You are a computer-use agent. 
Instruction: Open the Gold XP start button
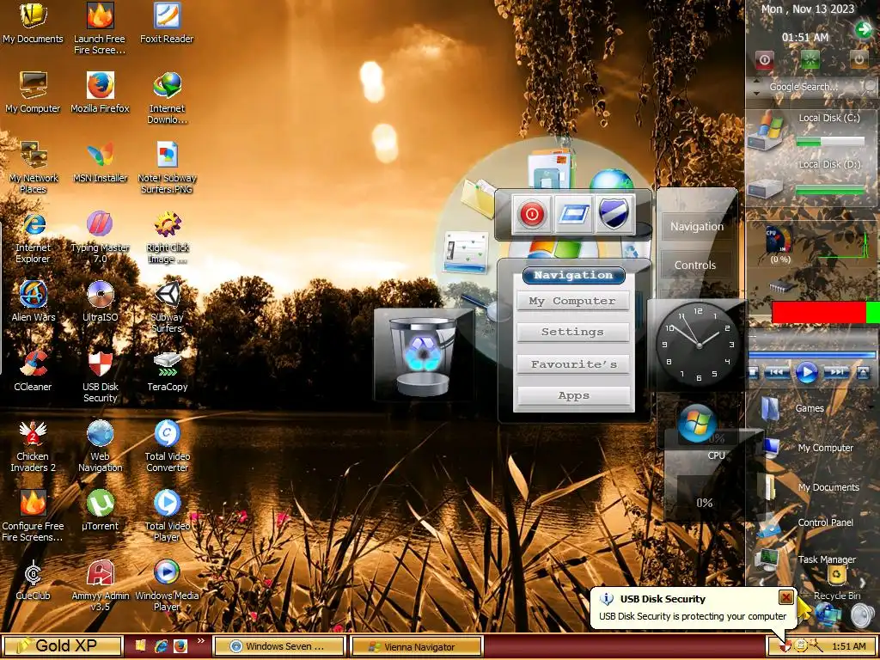click(62, 646)
